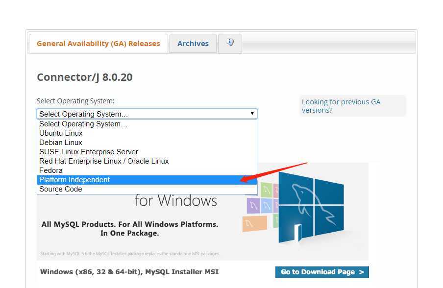Viewport: 443px width, 288px height.
Task: Choose SUSE Linux Enterprise Server option
Action: point(147,152)
